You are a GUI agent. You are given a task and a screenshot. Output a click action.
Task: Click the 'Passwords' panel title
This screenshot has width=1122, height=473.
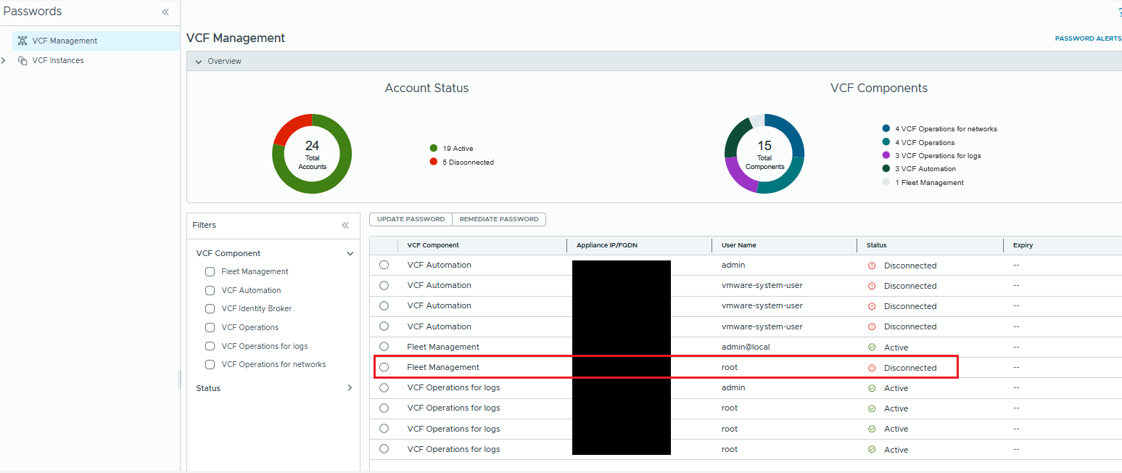pos(33,12)
